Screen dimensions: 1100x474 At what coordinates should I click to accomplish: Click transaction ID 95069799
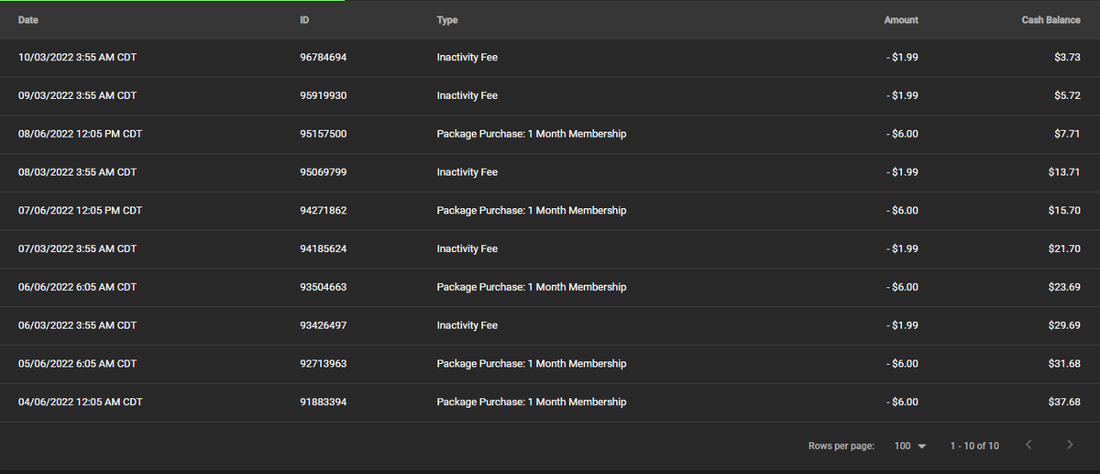[323, 172]
